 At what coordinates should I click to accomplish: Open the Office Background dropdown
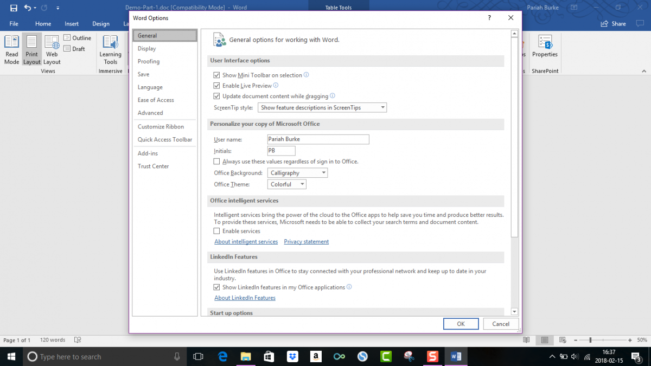tap(298, 173)
